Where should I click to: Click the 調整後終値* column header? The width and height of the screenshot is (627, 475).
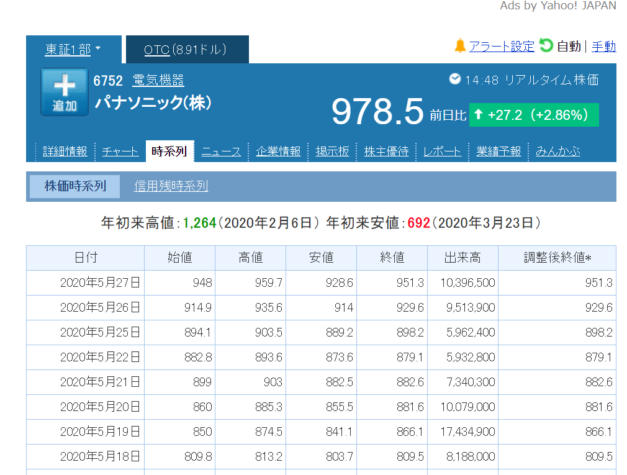(x=557, y=258)
